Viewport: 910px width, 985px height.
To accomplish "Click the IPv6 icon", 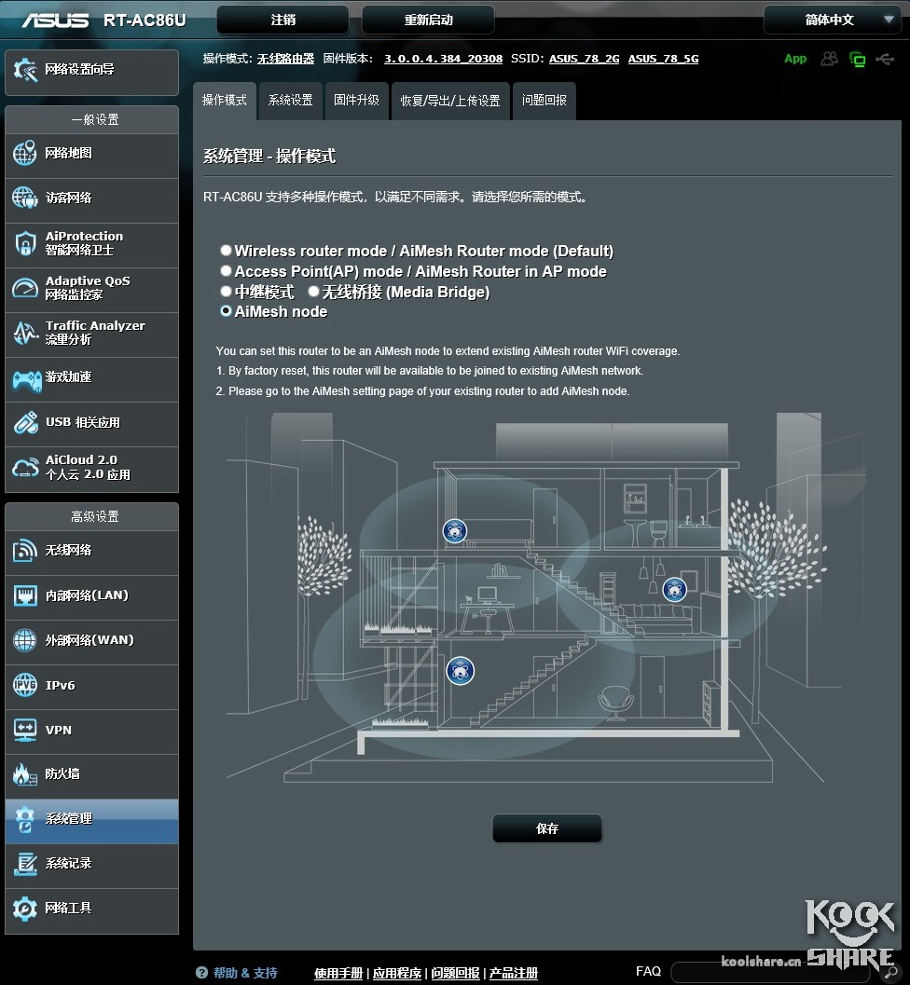I will (25, 685).
